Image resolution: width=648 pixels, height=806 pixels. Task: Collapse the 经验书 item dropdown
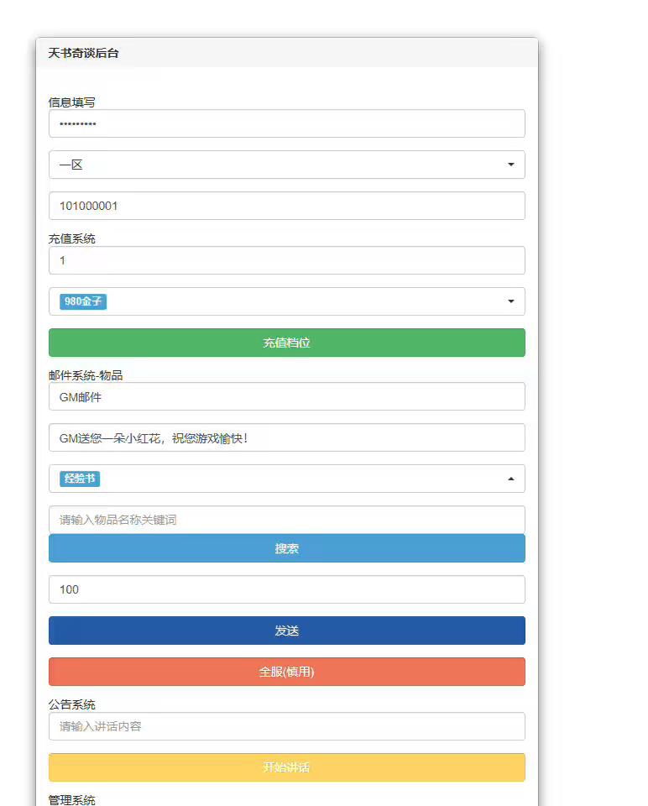(x=287, y=479)
